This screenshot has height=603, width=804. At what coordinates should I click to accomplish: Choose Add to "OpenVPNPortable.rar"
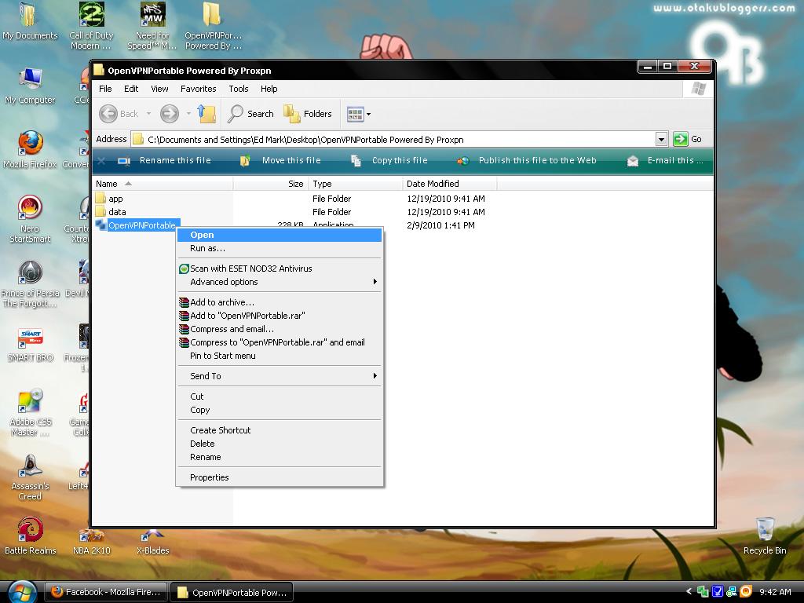click(280, 316)
